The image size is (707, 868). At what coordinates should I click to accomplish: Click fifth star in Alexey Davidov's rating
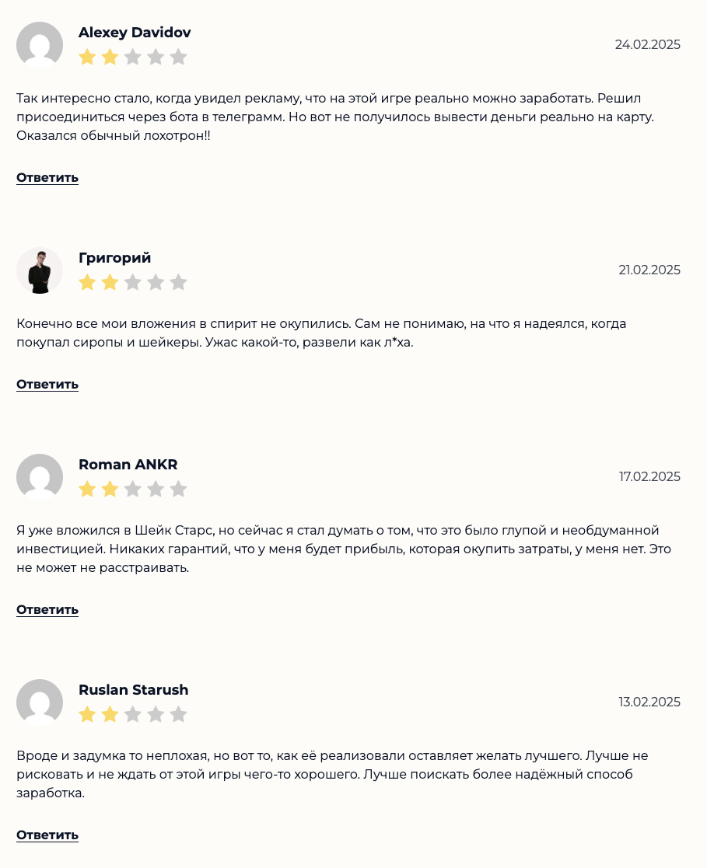(179, 57)
